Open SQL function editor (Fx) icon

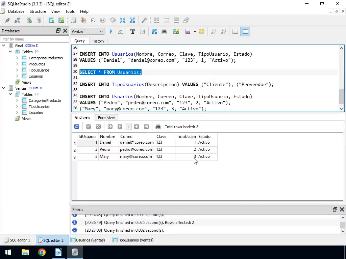[93, 20]
